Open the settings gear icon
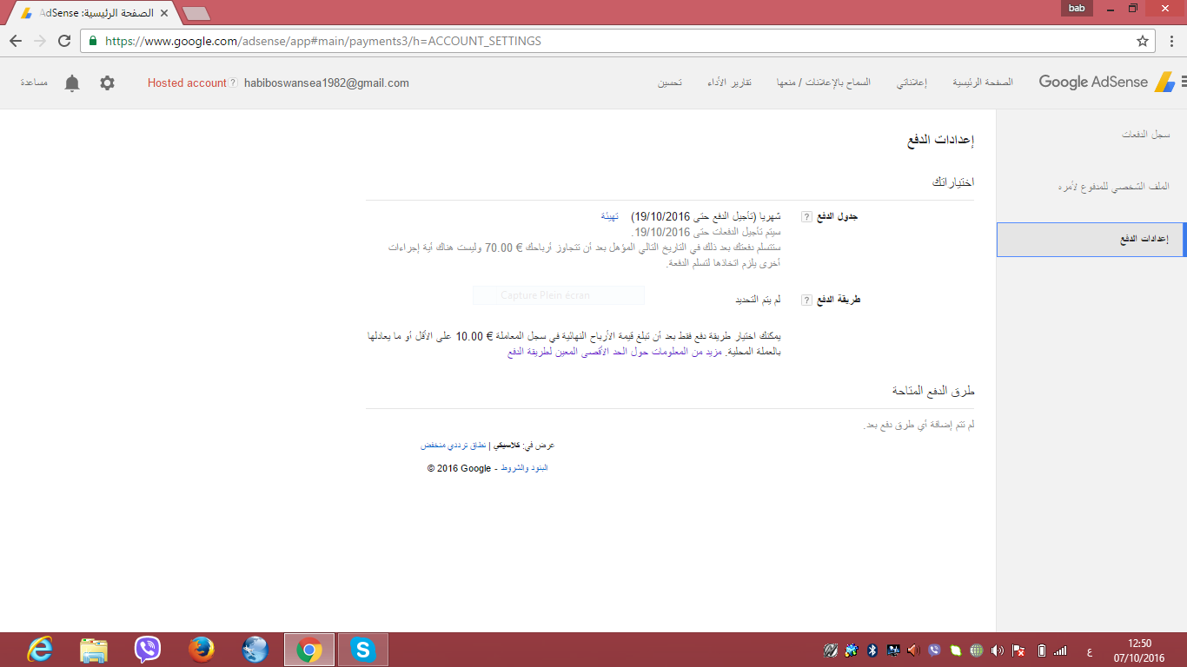This screenshot has height=667, width=1187. 107,83
